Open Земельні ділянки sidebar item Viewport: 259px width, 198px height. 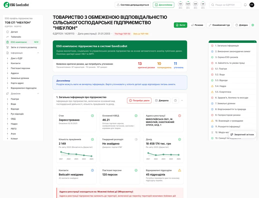(x=20, y=78)
